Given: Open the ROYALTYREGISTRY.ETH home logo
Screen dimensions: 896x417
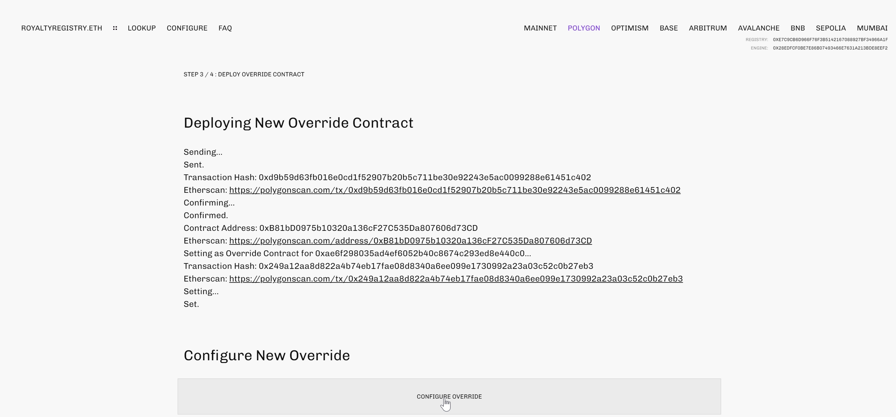Looking at the screenshot, I should 61,28.
